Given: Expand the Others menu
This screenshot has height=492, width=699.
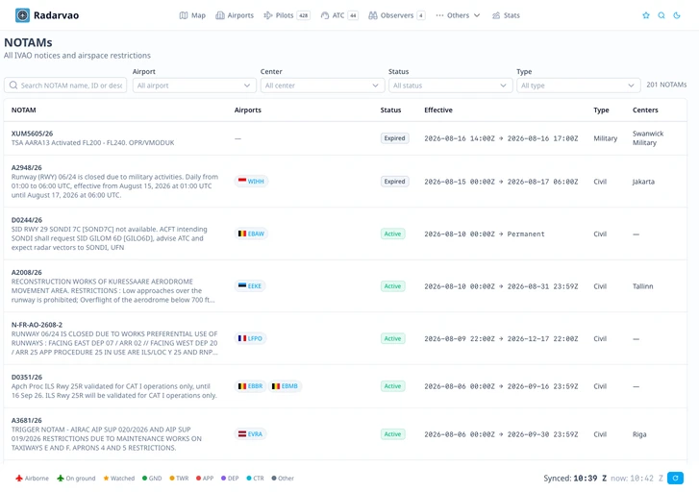Looking at the screenshot, I should pyautogui.click(x=458, y=15).
